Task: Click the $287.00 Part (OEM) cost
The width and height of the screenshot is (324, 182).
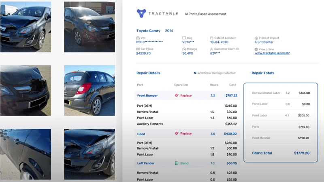Action: pos(231,106)
